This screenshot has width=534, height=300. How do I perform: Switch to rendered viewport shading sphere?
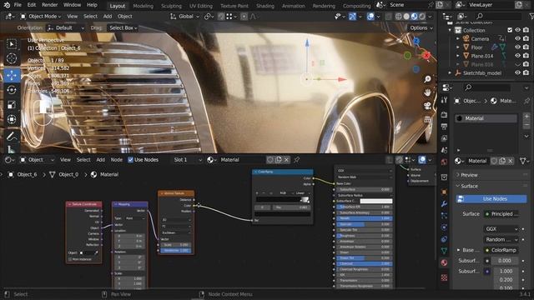[x=422, y=17]
